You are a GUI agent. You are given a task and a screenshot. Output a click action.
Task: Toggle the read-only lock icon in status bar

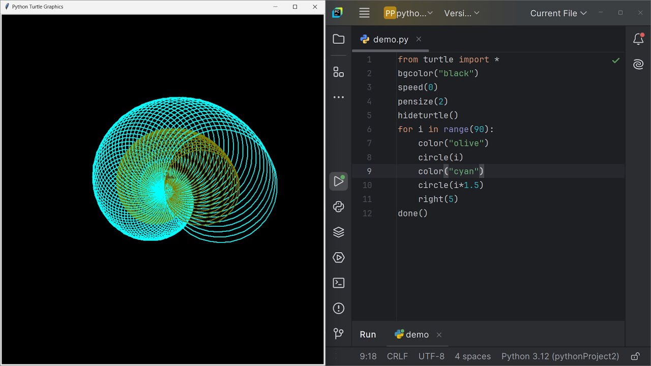[x=635, y=356]
